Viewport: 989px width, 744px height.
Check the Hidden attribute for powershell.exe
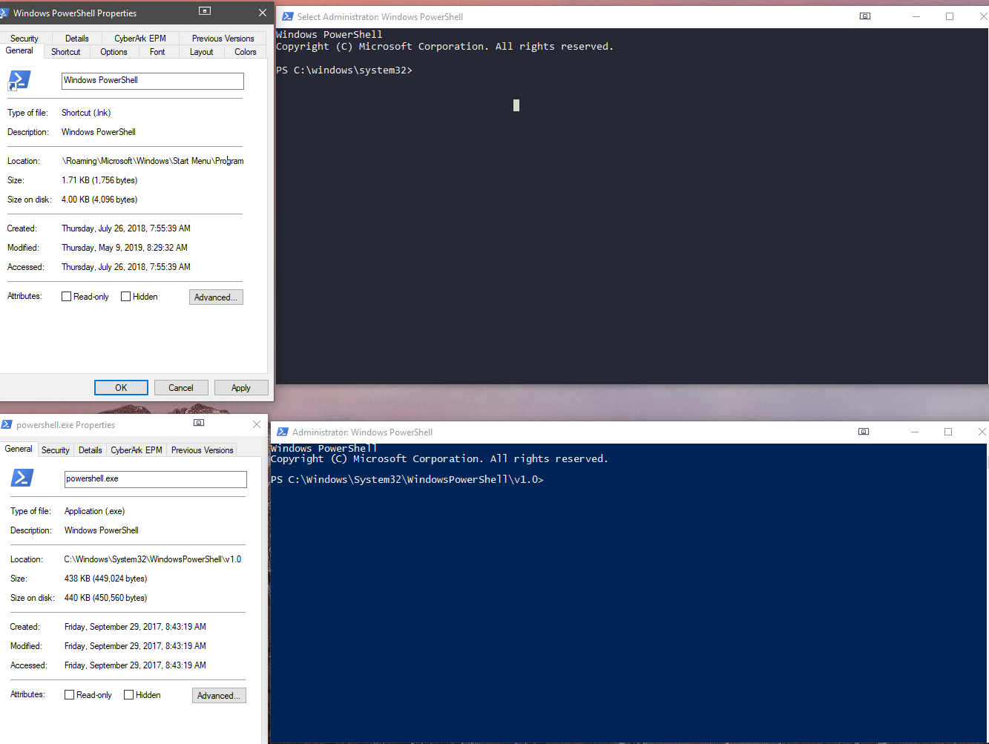click(128, 694)
